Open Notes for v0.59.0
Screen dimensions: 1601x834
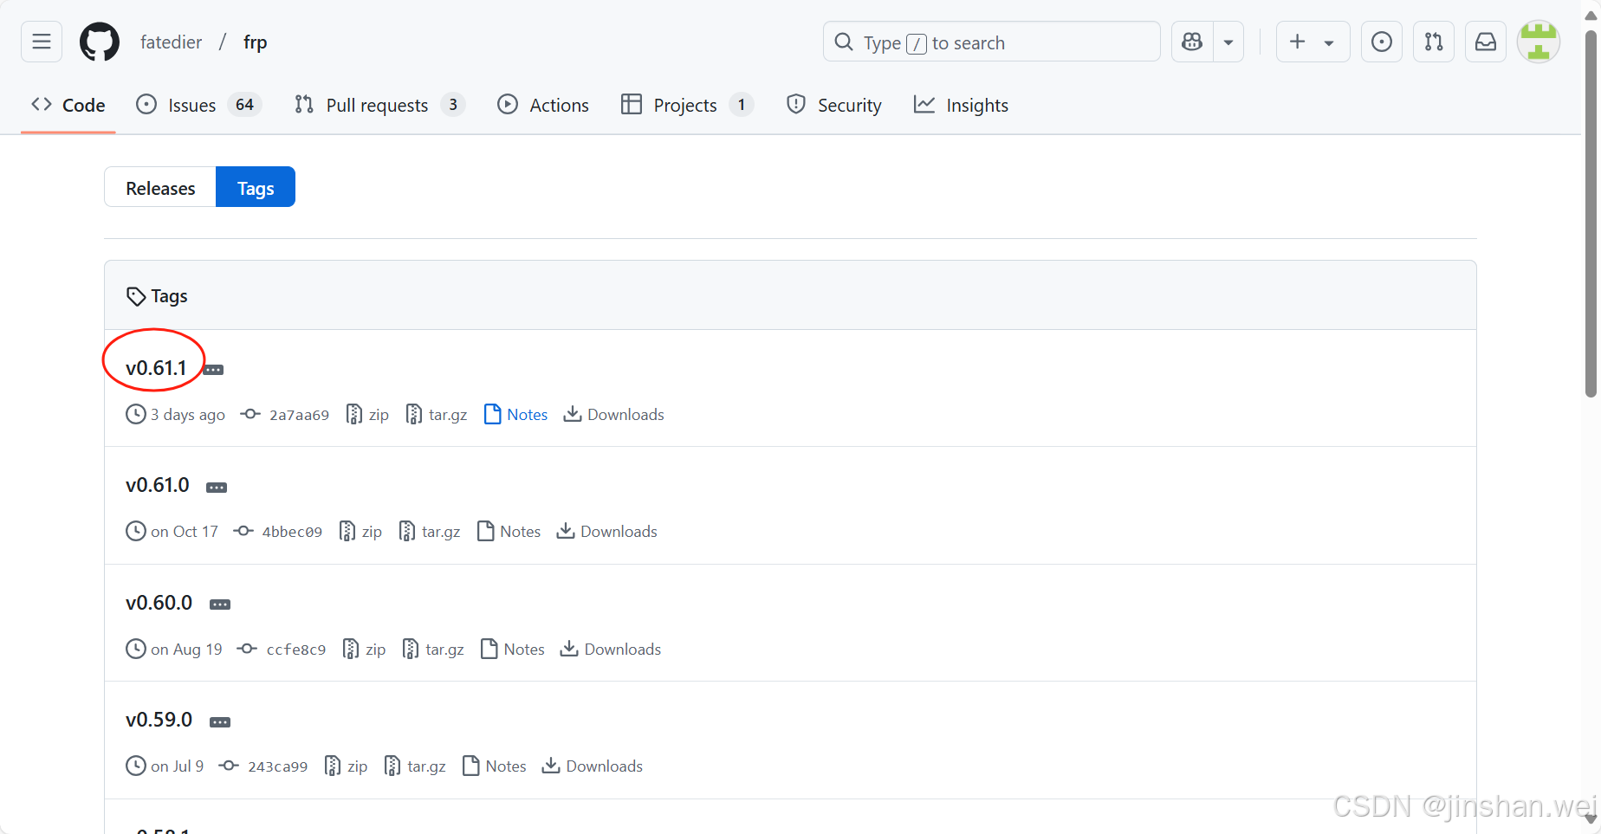pyautogui.click(x=495, y=766)
